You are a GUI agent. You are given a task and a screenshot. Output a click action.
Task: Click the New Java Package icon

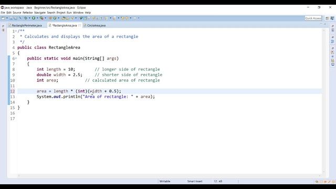[50, 18]
